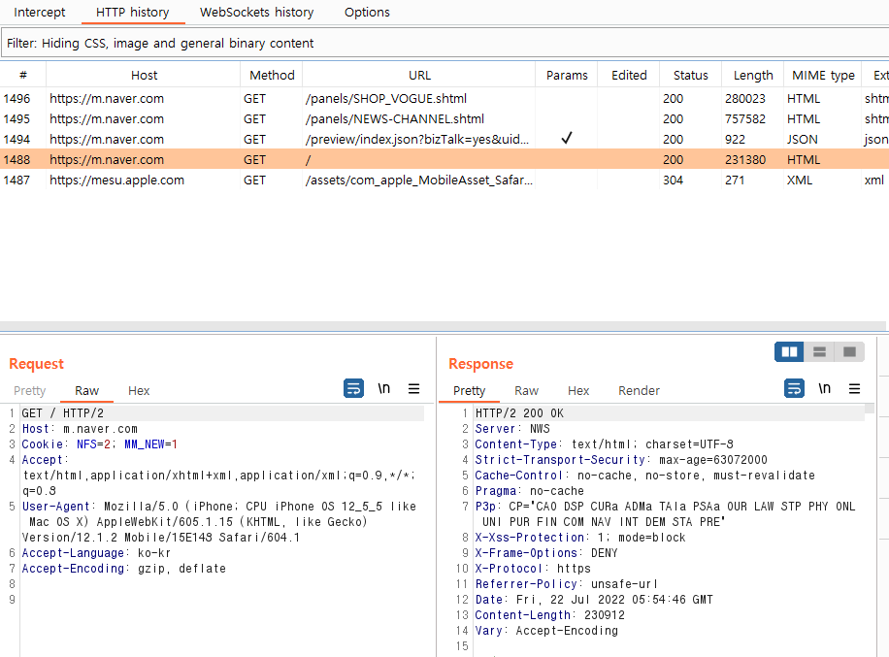Click the Date response header line
This screenshot has width=889, height=657.
tap(594, 600)
